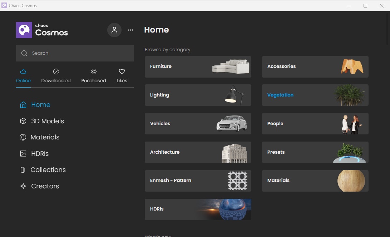
Task: Click the Creators star icon
Action: (23, 186)
